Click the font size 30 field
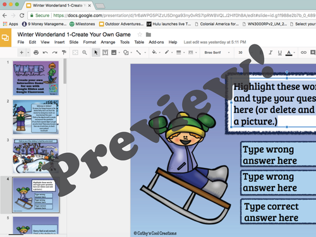The image size is (316, 237). [240, 52]
